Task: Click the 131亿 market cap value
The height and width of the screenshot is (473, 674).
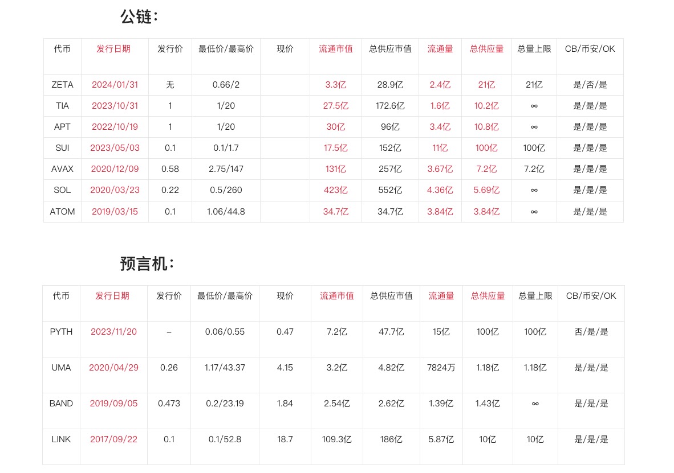Action: point(336,168)
